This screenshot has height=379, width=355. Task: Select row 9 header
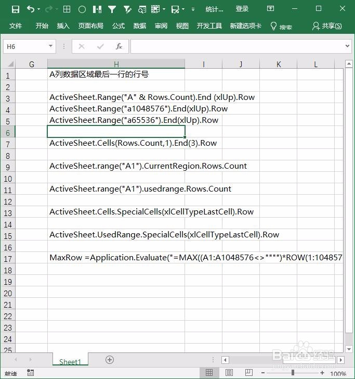coord(8,167)
